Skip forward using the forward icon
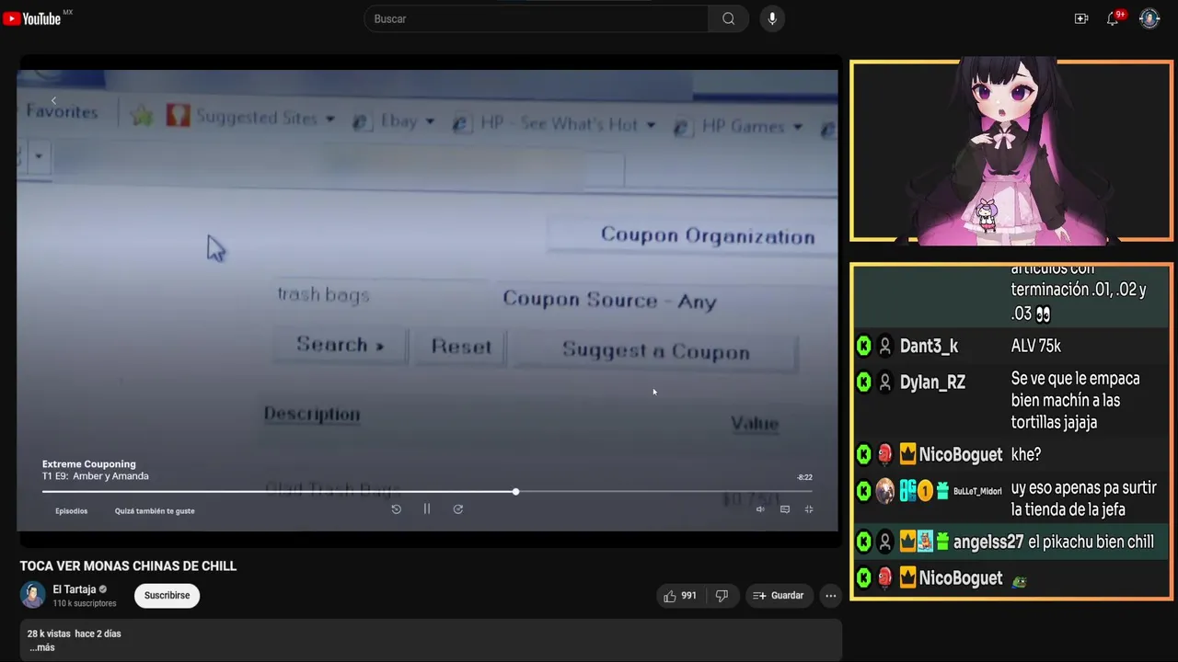The height and width of the screenshot is (662, 1178). point(457,508)
